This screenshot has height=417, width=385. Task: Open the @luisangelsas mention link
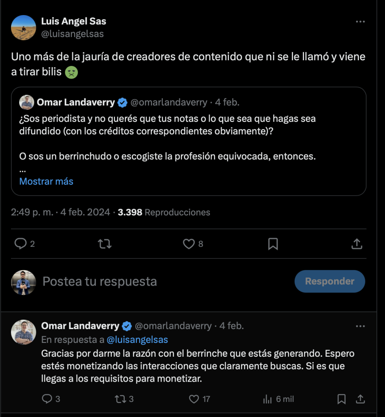pos(137,340)
